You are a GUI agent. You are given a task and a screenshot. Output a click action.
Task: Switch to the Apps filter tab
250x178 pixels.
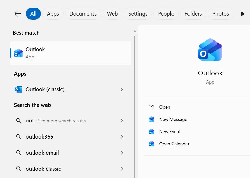click(53, 14)
